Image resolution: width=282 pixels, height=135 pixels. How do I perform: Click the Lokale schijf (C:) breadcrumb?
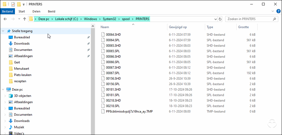pyautogui.click(x=66, y=19)
